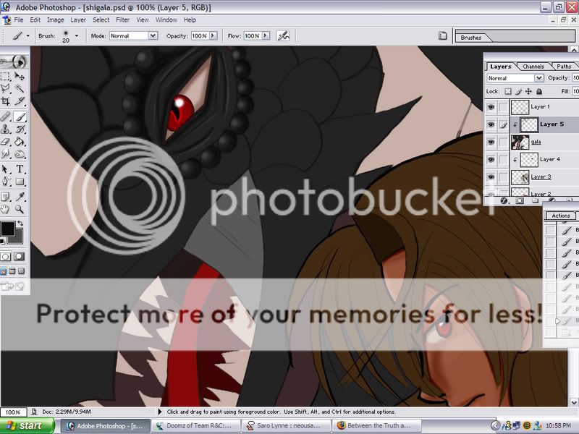Screen dimensions: 579x434
Task: Select the Eyedropper tool
Action: [x=20, y=197]
